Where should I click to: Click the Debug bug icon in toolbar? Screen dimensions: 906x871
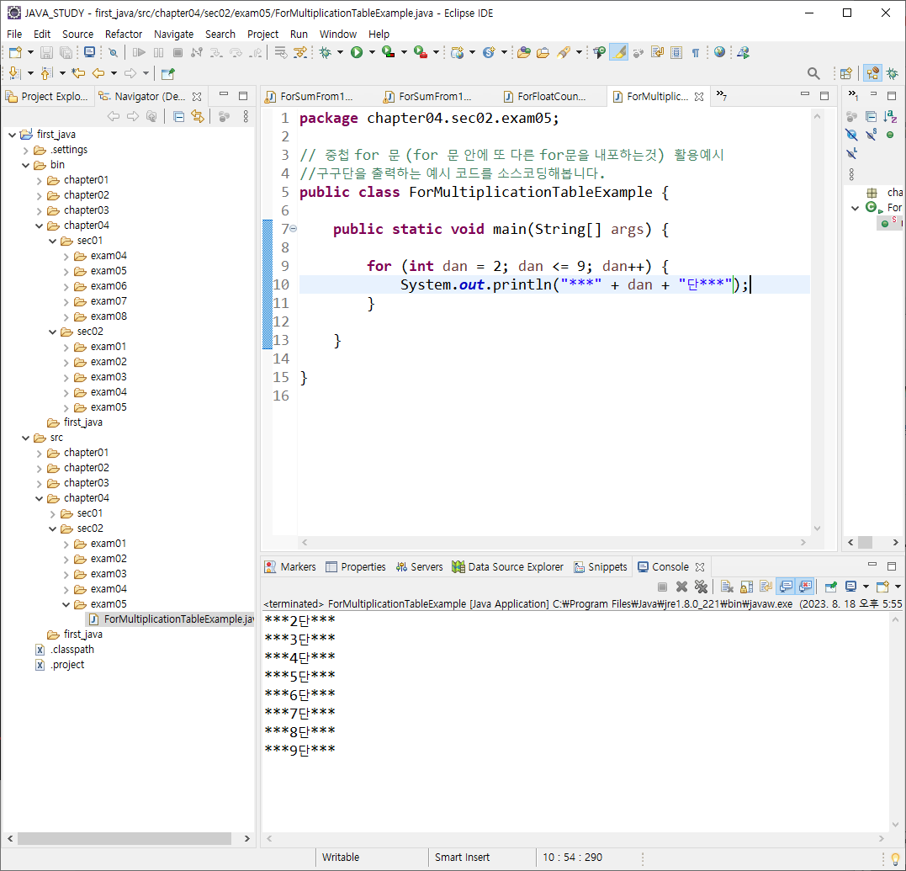[326, 52]
